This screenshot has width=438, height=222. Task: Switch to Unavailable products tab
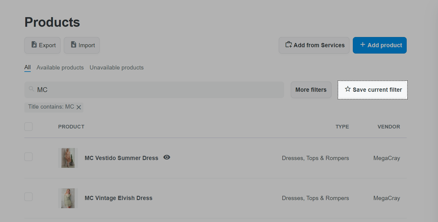tap(116, 67)
